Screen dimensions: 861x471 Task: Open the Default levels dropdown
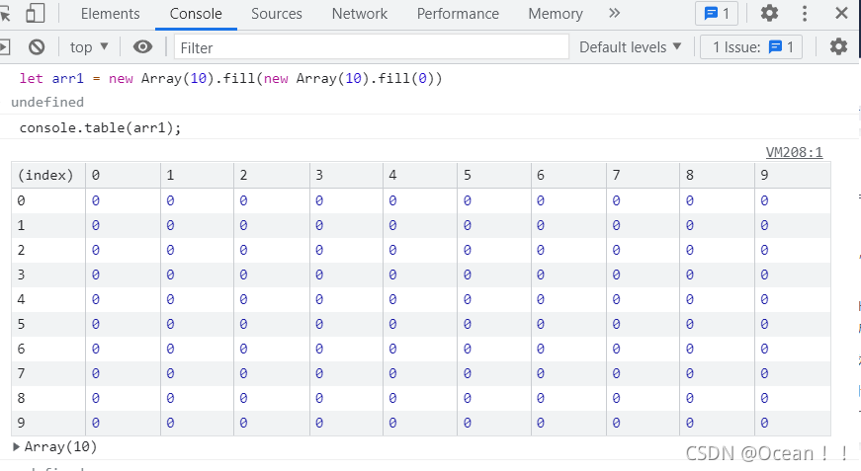coord(630,47)
